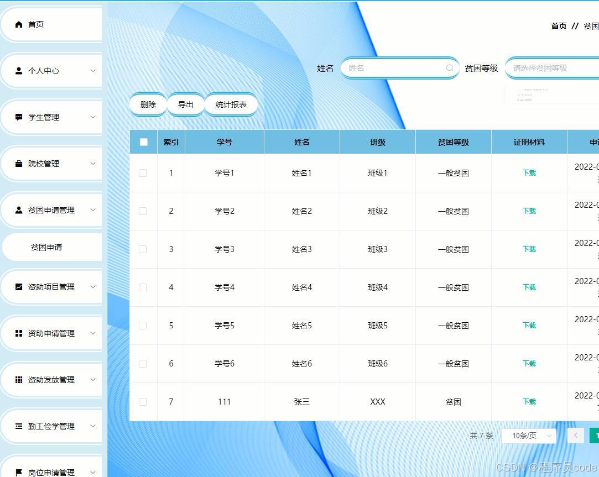
Task: Click the grid icon next to 资助申请管理
Action: point(19,333)
